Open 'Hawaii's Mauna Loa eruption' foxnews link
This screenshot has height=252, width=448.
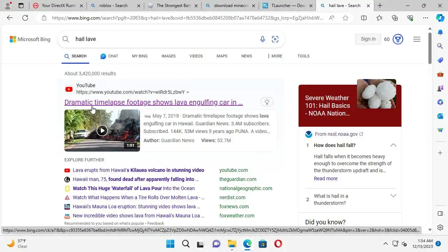136,206
